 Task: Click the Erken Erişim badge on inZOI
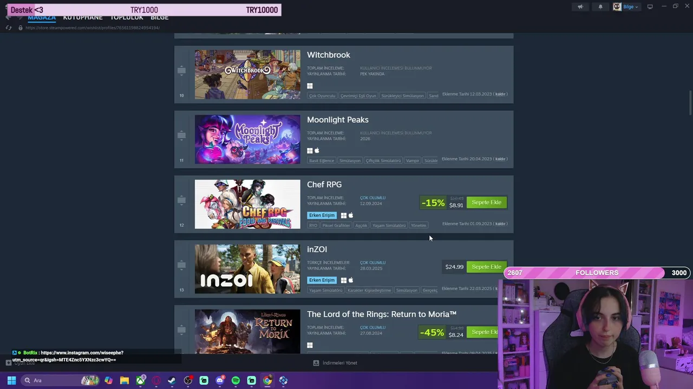click(x=322, y=280)
